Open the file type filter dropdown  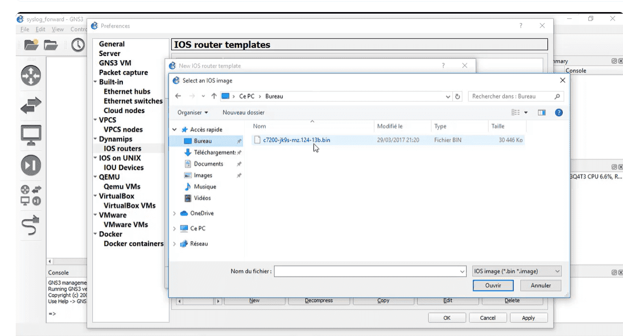516,272
